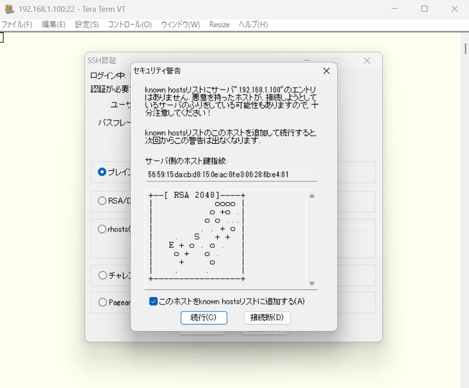The width and height of the screenshot is (469, 388).
Task: Select the Pageant radio button
Action: 102,302
